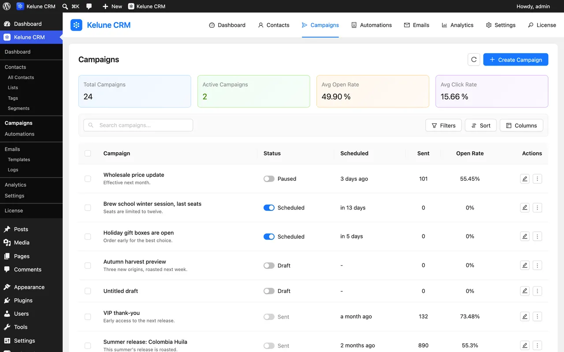Open the Sort options

tap(481, 125)
